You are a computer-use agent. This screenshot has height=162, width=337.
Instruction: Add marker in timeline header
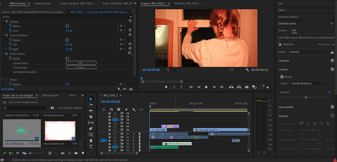(126, 109)
